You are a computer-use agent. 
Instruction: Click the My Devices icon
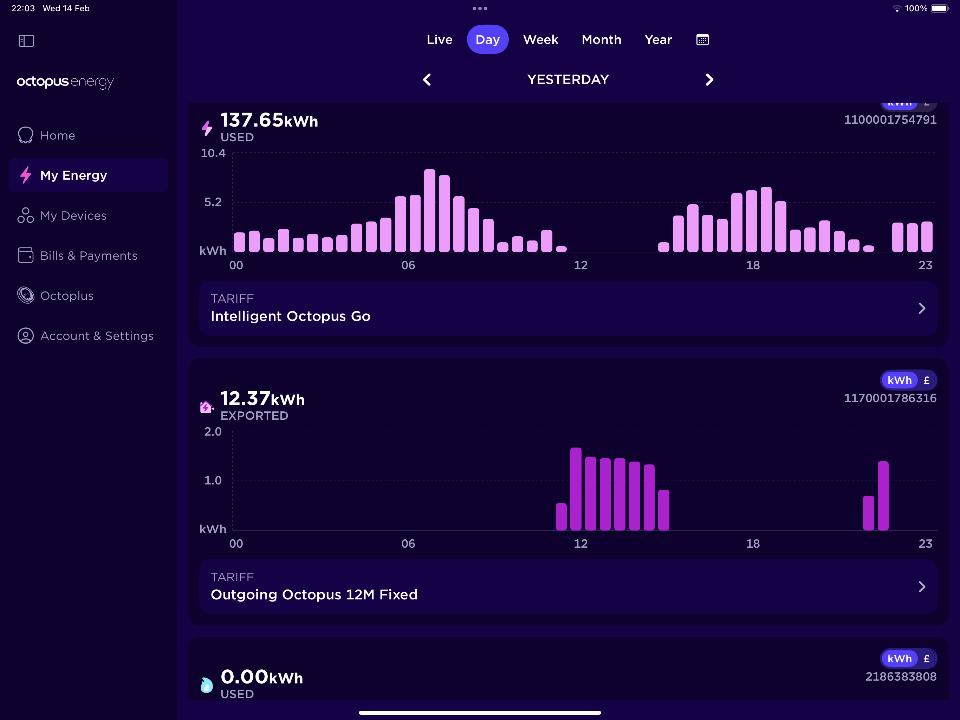(x=26, y=216)
